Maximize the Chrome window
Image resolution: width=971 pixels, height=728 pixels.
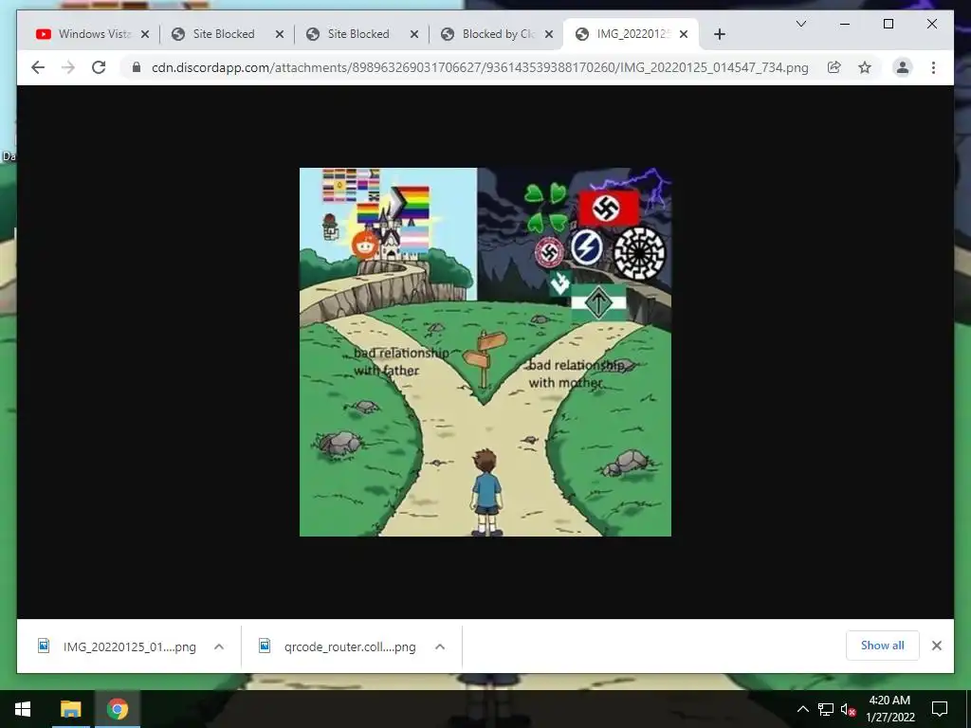[888, 24]
